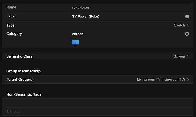Viewport: 196px width, 117px height.
Task: Click the Name row title text
Action: [11, 7]
